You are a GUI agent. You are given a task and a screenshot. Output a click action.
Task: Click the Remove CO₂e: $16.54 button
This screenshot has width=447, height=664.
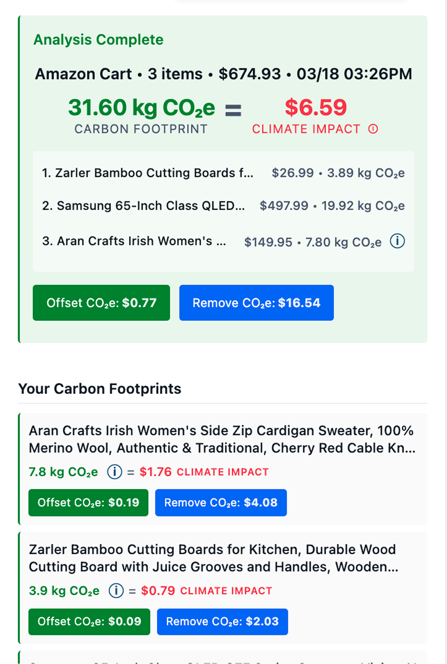[x=257, y=303]
